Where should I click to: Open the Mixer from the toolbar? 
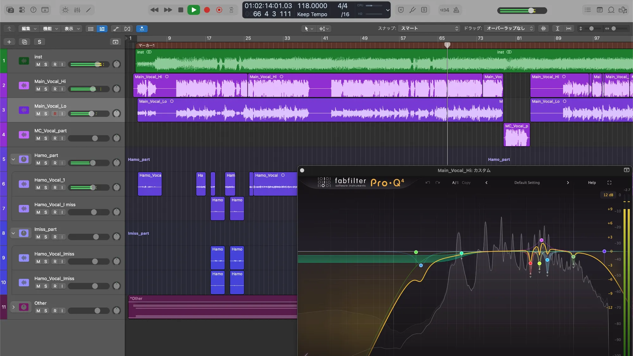[x=77, y=10]
